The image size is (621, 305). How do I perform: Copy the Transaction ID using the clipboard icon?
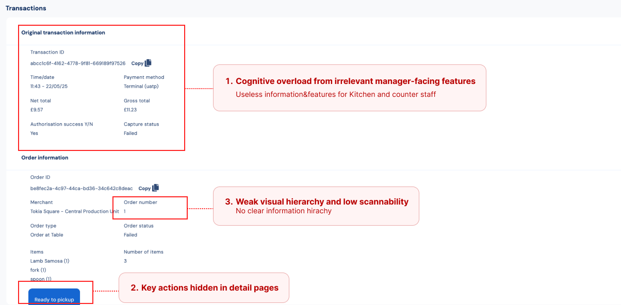pyautogui.click(x=148, y=63)
